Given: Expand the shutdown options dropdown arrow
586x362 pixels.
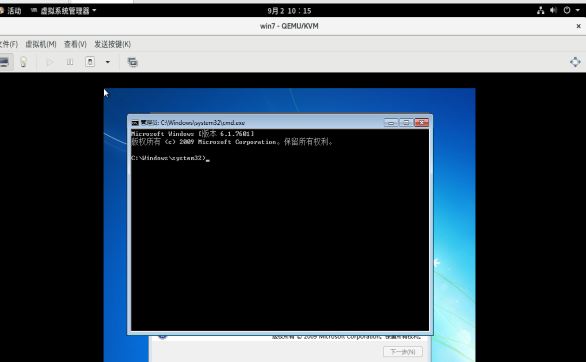Looking at the screenshot, I should (x=107, y=62).
